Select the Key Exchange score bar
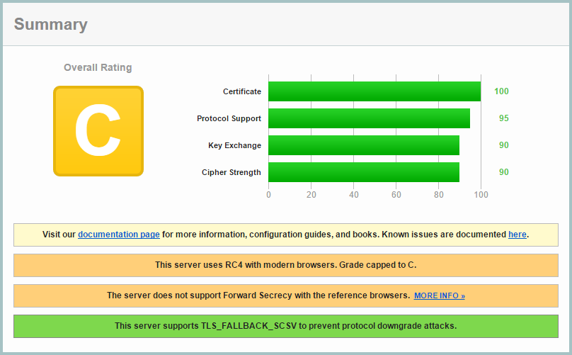Image resolution: width=572 pixels, height=355 pixels. pos(363,145)
